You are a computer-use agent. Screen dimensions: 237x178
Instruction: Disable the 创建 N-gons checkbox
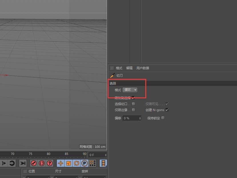pos(167,110)
